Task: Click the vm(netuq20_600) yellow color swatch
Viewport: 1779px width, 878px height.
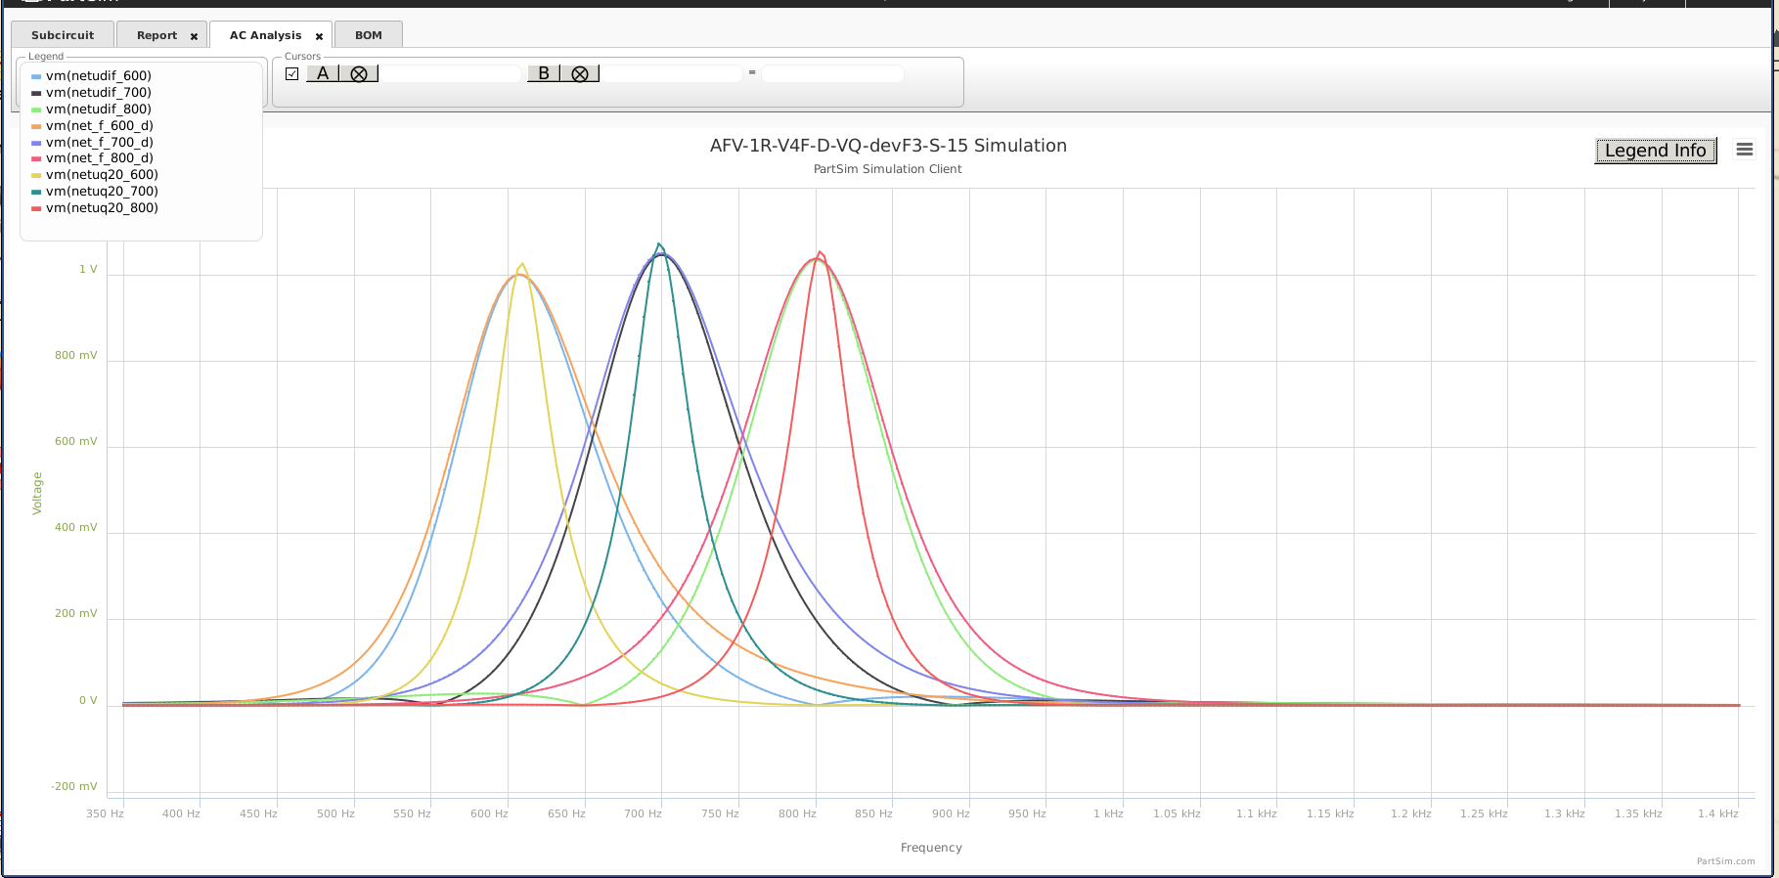Action: pyautogui.click(x=36, y=175)
